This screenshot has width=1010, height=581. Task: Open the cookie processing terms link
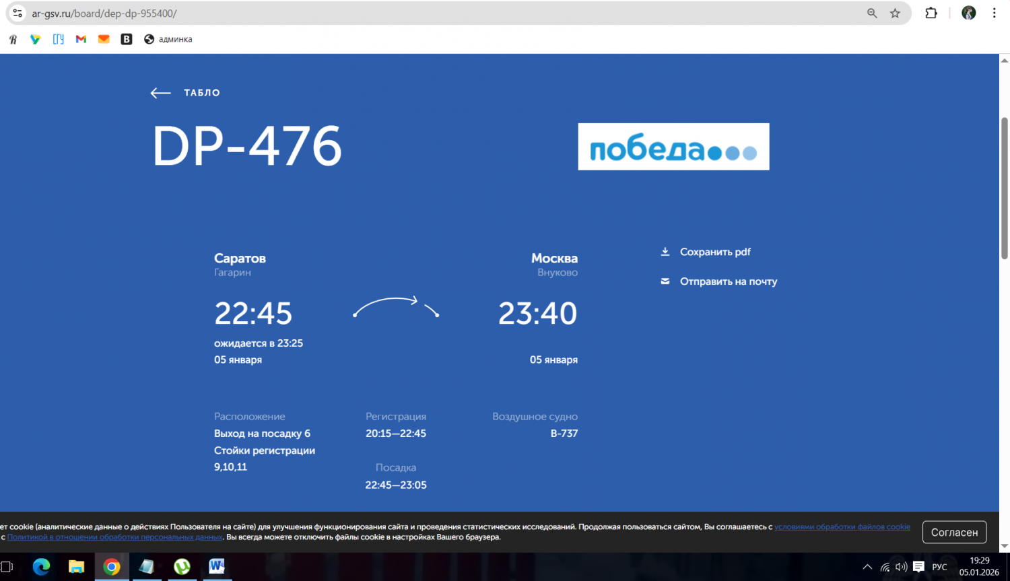click(x=842, y=526)
